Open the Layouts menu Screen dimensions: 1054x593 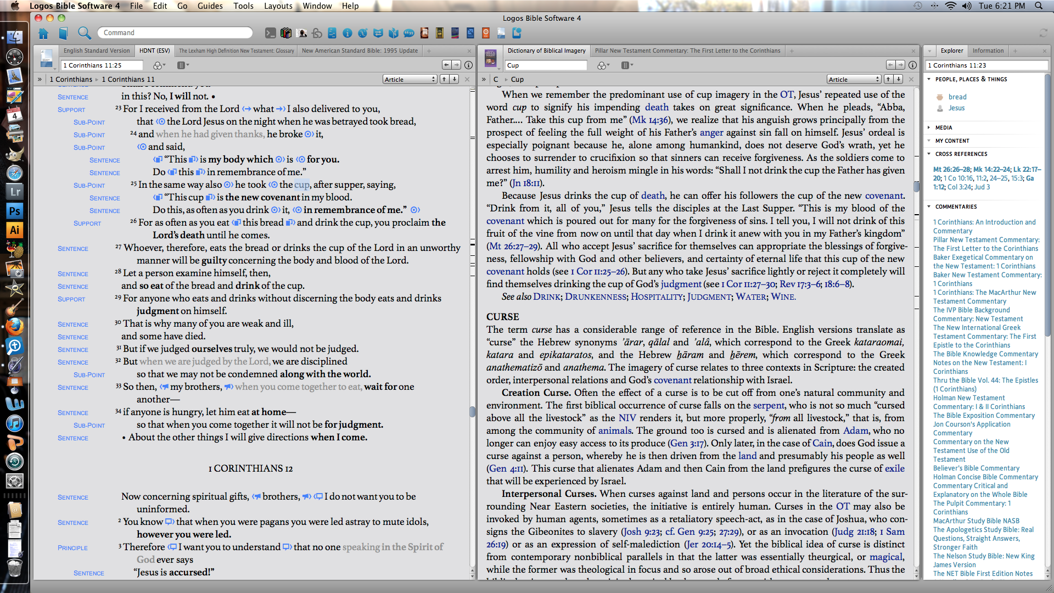(278, 6)
